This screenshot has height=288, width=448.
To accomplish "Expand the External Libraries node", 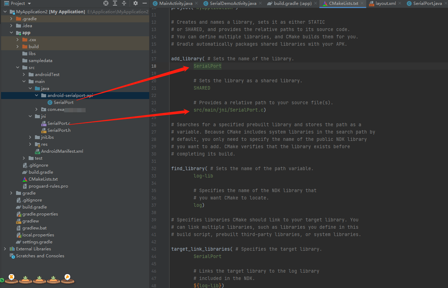I will 6,249.
